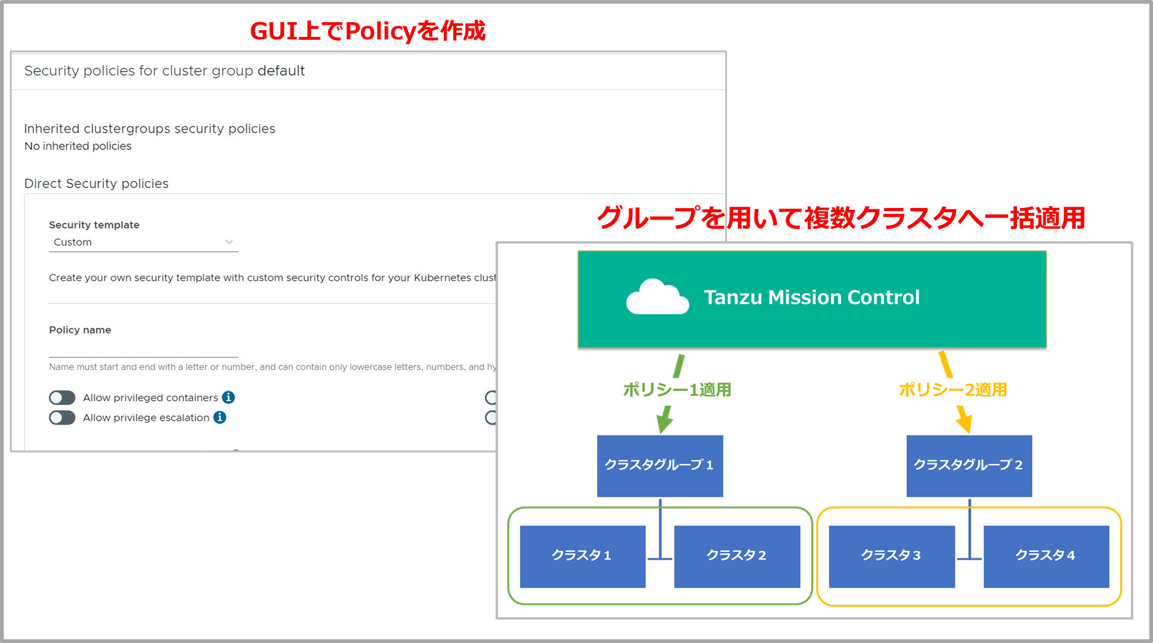Screen dimensions: 1153x643
Task: Click the ポリシー1適用 label
Action: [x=677, y=390]
